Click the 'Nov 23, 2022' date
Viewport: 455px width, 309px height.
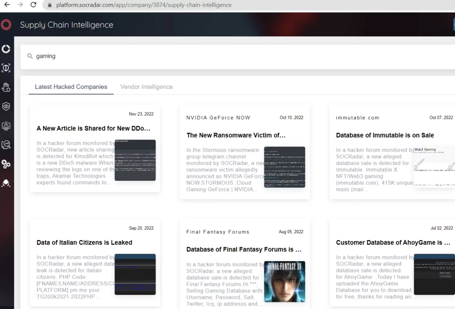141,114
